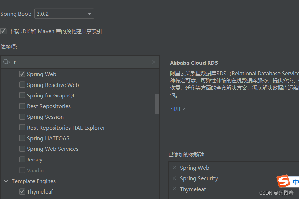Remove Spring Security from added dependencies

[174, 178]
